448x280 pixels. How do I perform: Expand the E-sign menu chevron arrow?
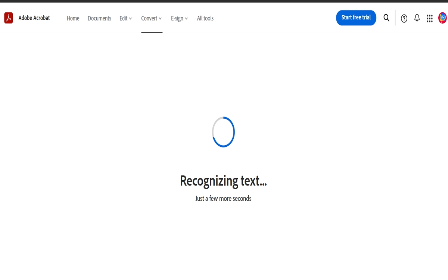pos(186,19)
